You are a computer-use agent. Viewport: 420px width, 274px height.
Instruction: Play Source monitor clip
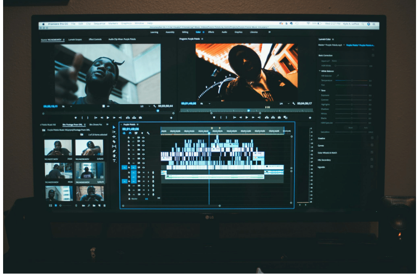tap(108, 117)
